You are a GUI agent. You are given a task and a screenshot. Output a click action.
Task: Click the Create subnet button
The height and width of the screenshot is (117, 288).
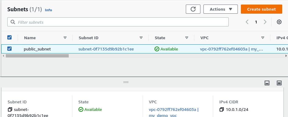[x=261, y=9]
